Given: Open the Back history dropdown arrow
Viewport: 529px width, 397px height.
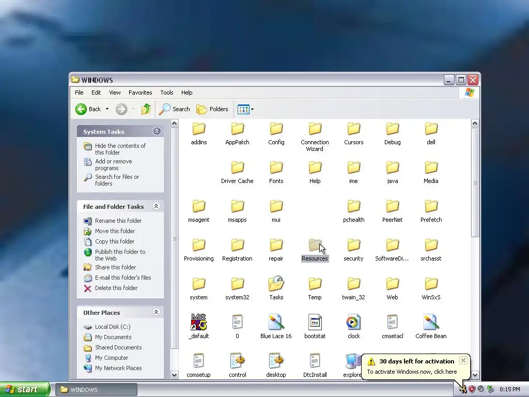Looking at the screenshot, I should tap(107, 109).
